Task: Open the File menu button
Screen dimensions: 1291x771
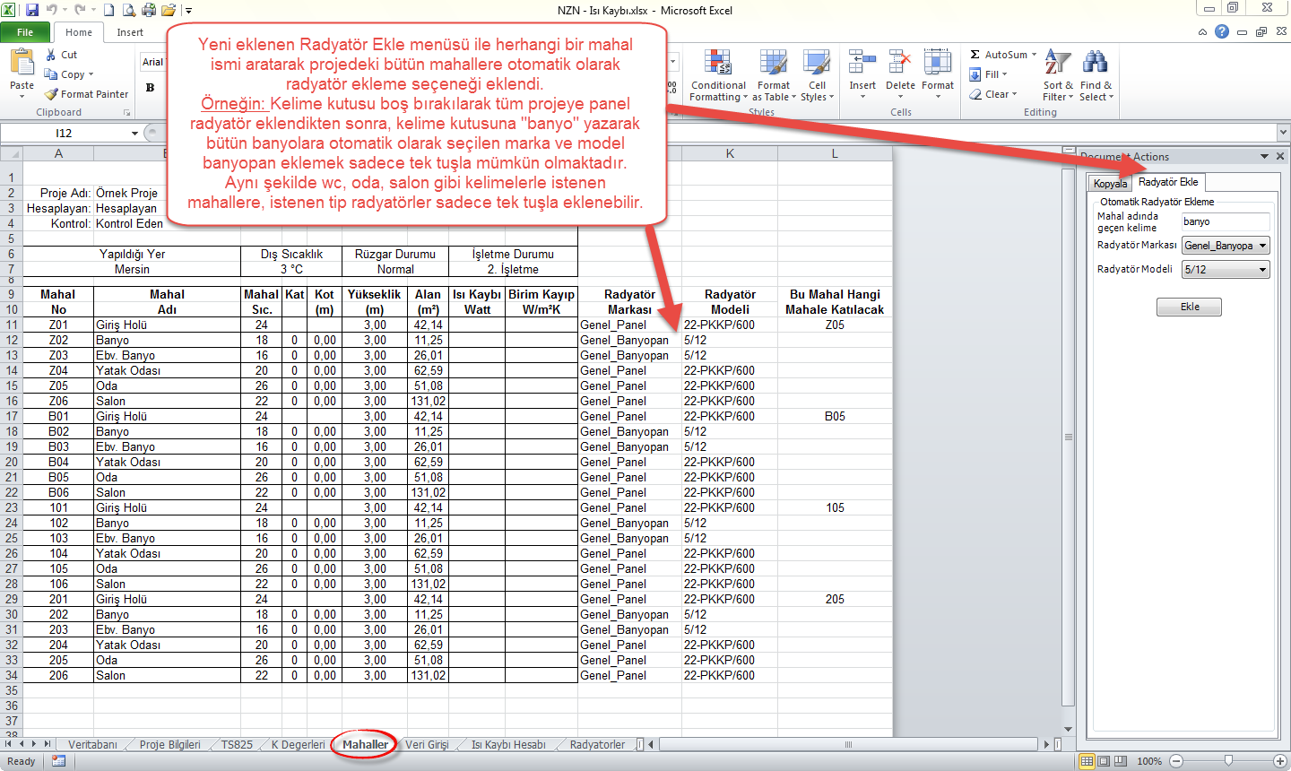Action: (x=25, y=32)
